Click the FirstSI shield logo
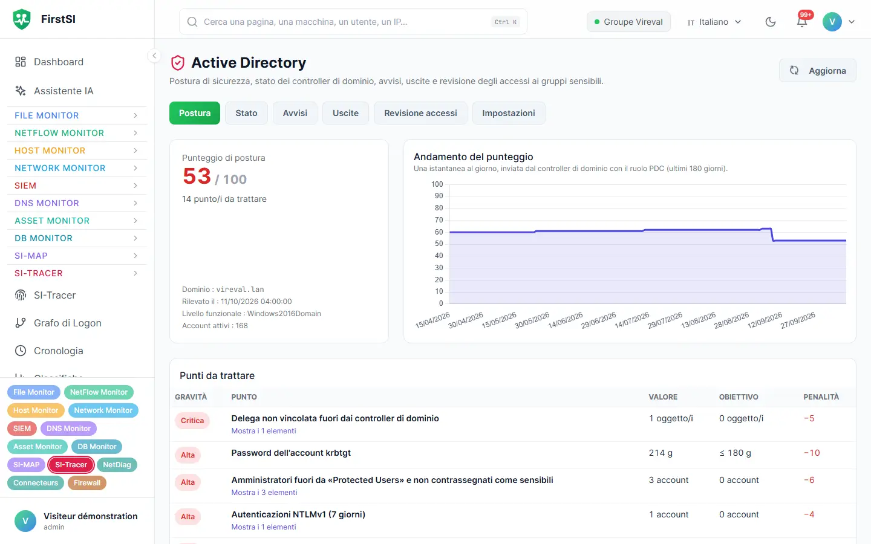This screenshot has height=544, width=871. [x=22, y=19]
